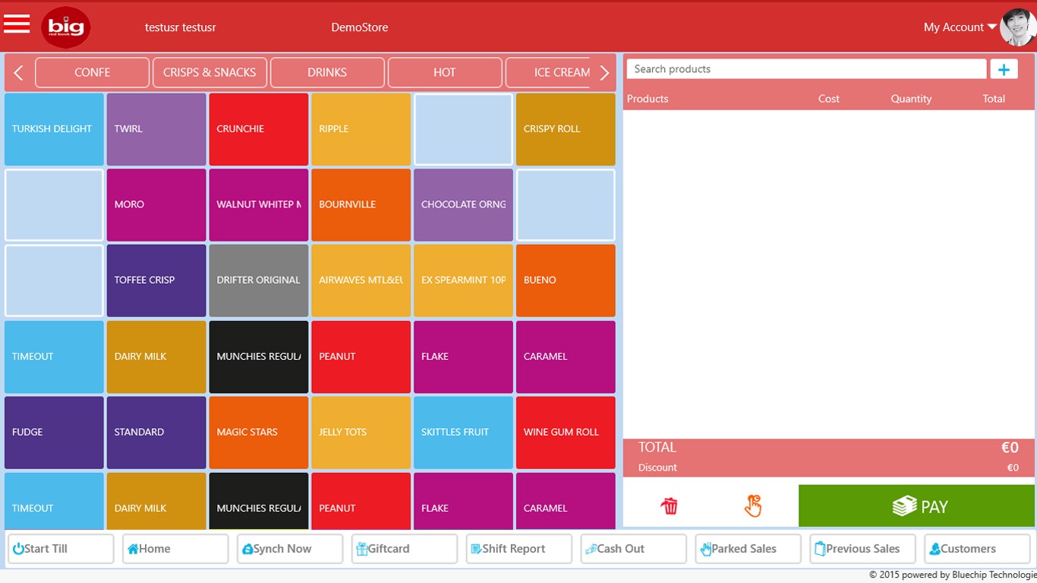The height and width of the screenshot is (583, 1037).
Task: Add the BOURNVILLE product tile
Action: point(361,205)
